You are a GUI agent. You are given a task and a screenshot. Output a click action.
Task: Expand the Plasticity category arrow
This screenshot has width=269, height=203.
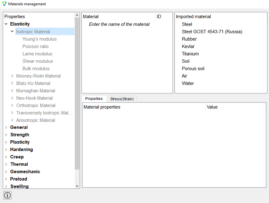6,142
